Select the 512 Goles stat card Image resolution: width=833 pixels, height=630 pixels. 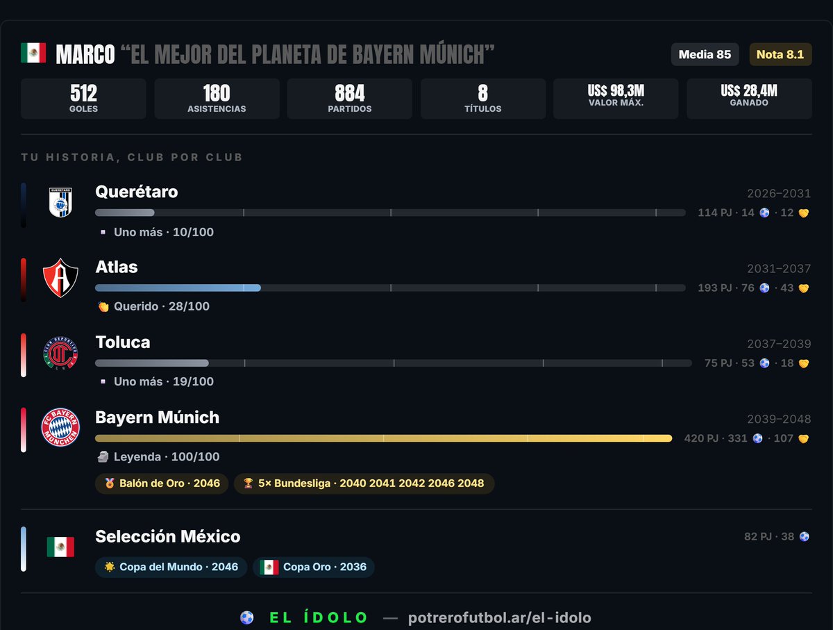[83, 99]
